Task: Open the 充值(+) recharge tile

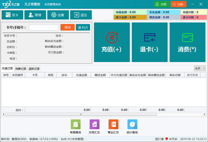Action: coord(112,42)
